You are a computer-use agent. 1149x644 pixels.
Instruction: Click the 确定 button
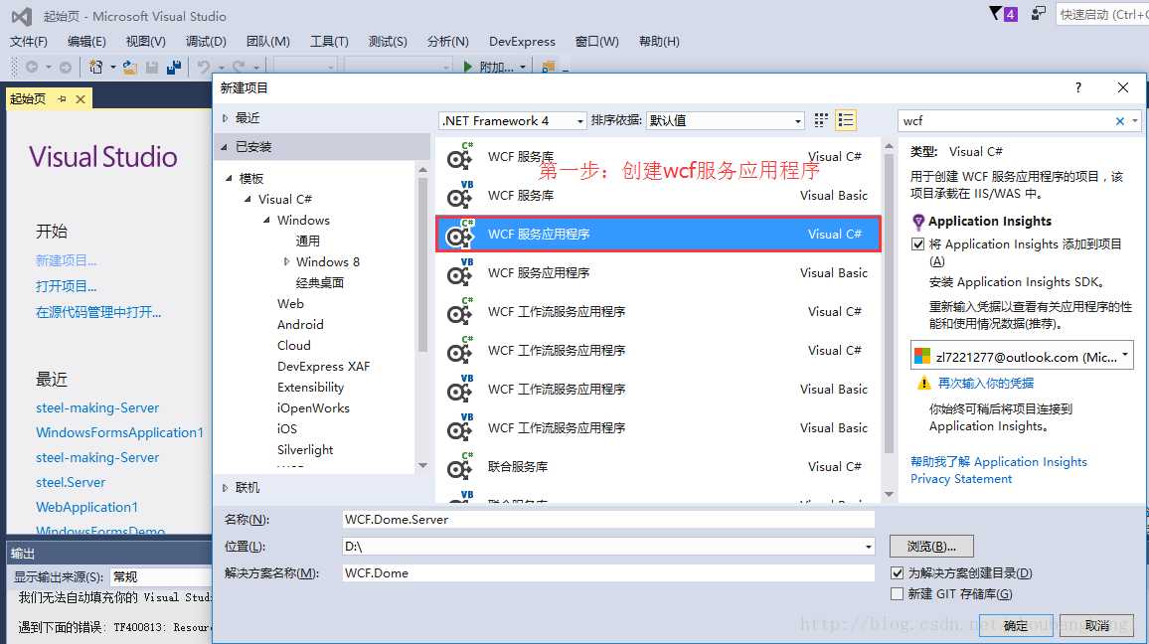(x=1016, y=626)
